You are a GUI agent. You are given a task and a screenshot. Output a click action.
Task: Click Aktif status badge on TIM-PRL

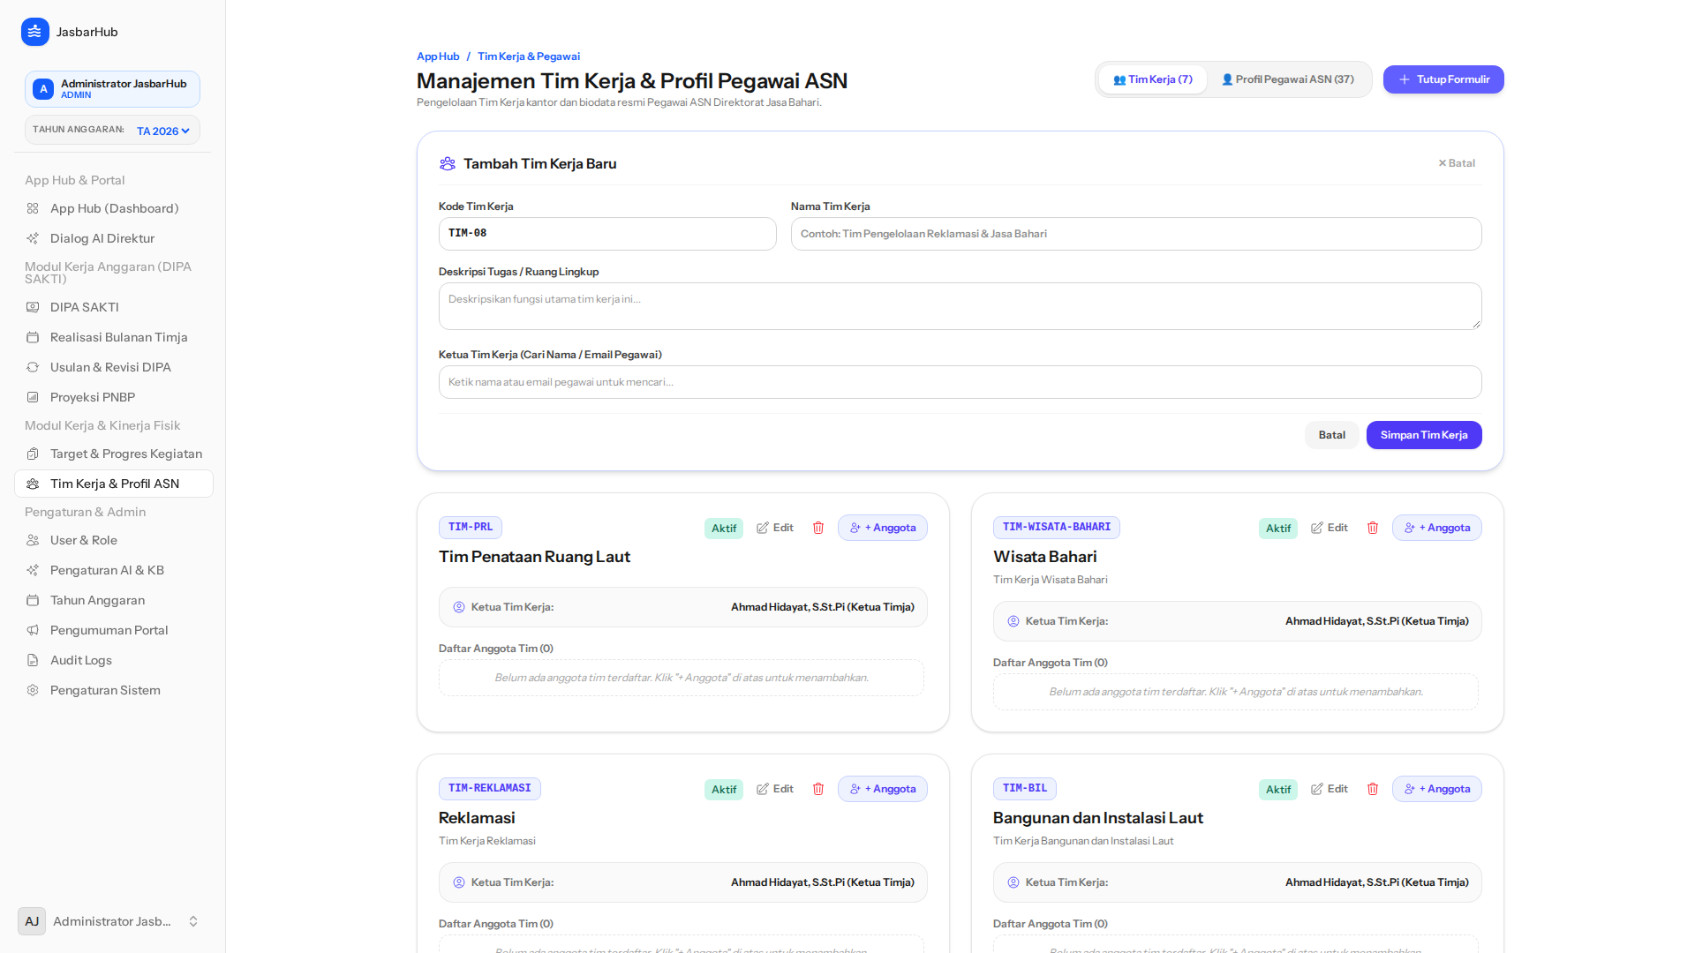point(724,529)
